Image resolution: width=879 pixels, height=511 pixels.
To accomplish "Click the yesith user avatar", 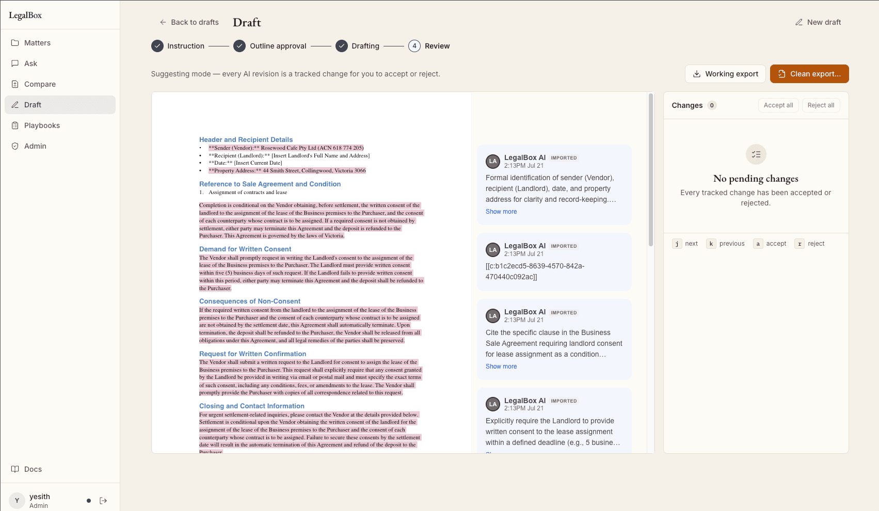I will point(17,501).
